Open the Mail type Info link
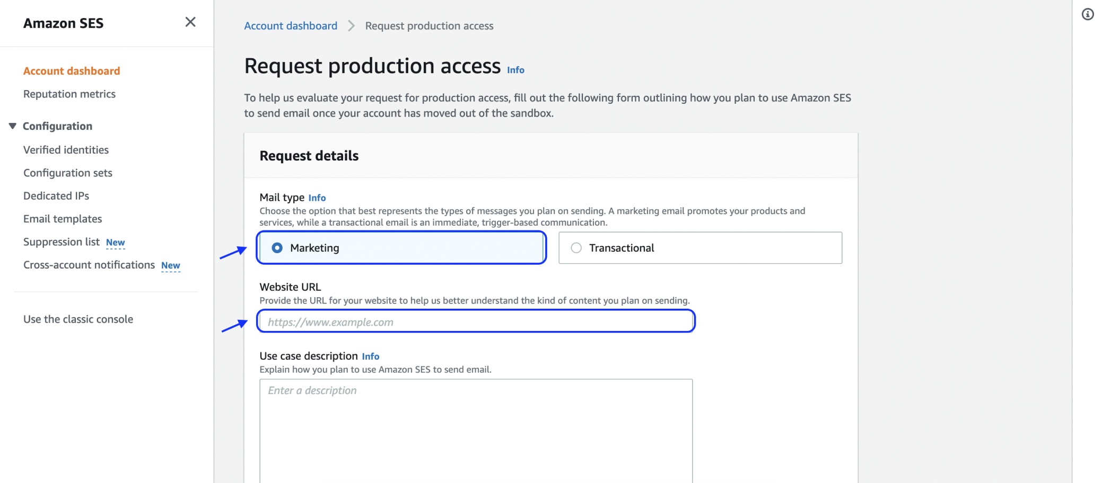Viewport: 1102px width, 483px height. tap(317, 198)
